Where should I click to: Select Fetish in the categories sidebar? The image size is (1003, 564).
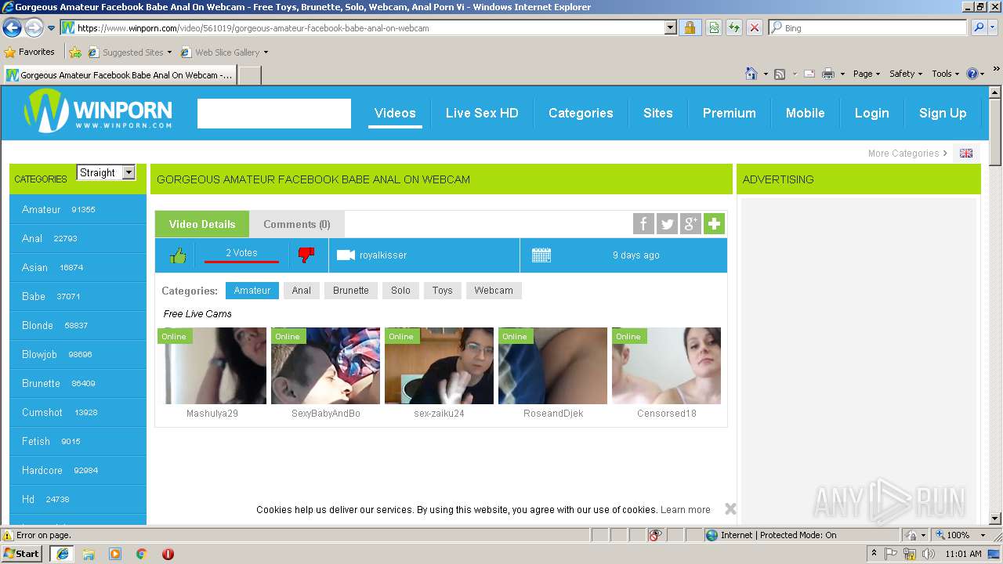coord(78,441)
